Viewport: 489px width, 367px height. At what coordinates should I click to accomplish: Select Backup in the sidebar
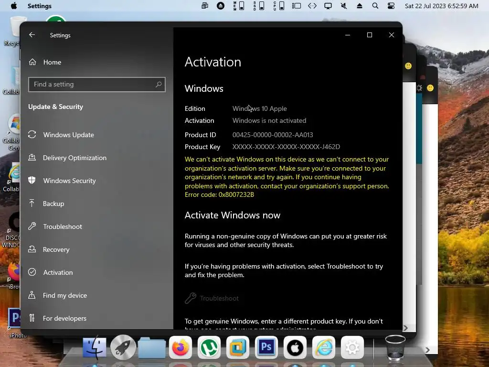[53, 204]
